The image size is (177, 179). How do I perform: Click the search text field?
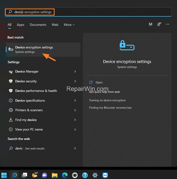88,12
